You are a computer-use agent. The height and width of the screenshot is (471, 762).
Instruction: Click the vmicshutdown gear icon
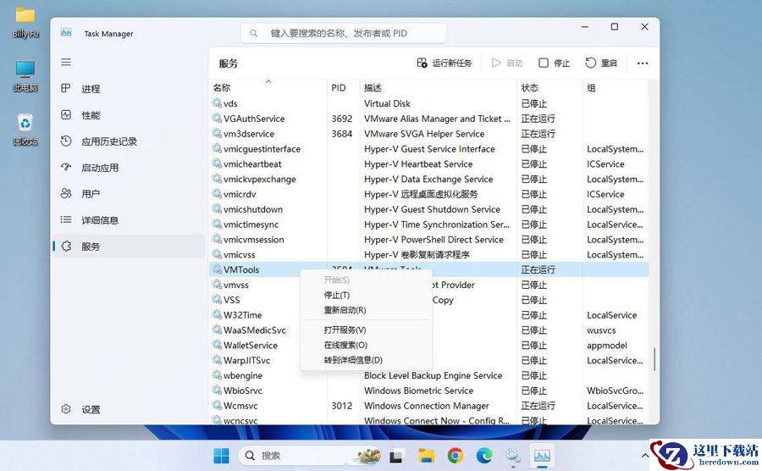(x=217, y=208)
